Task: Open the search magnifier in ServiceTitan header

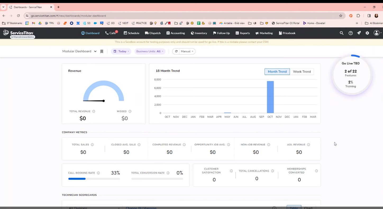Action: coord(341,33)
